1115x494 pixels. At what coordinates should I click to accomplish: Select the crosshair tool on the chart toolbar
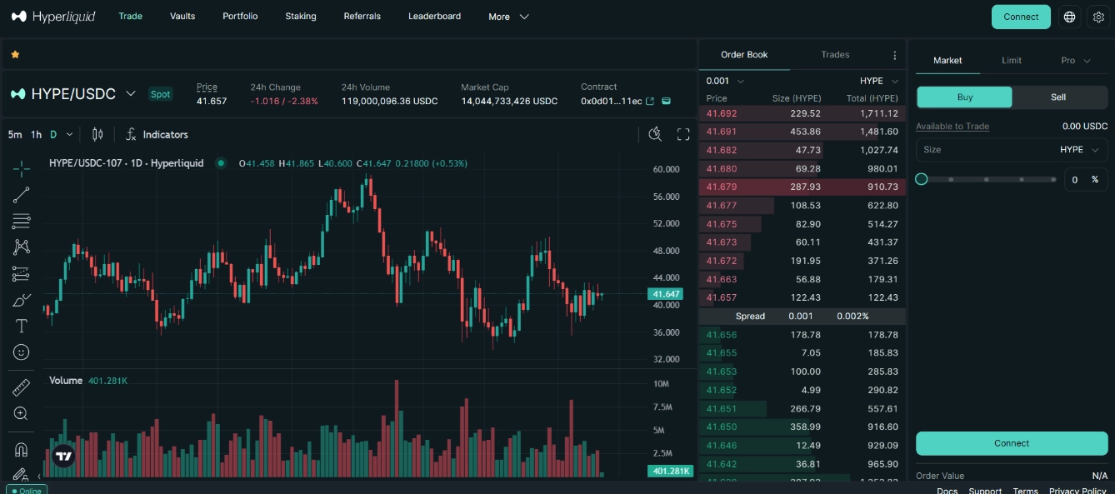21,169
